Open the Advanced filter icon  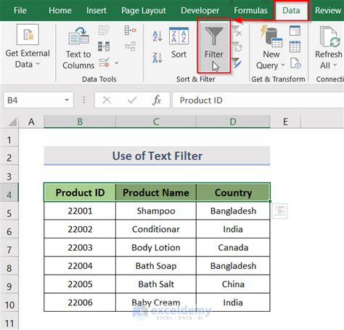pos(237,63)
